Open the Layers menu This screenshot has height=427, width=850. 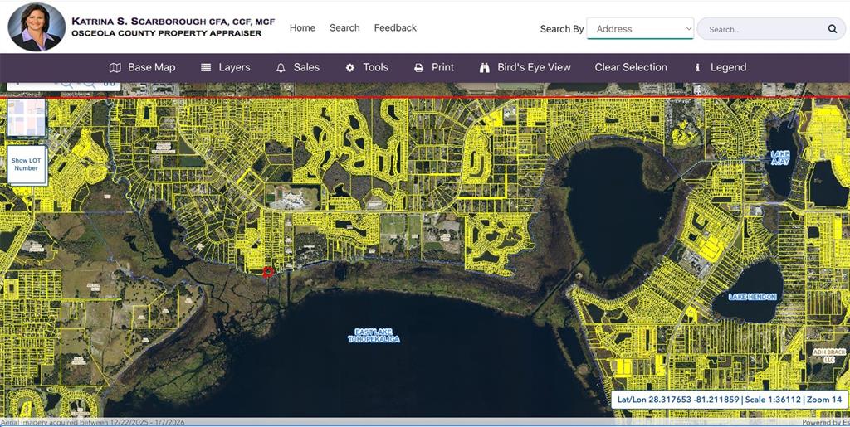(226, 68)
